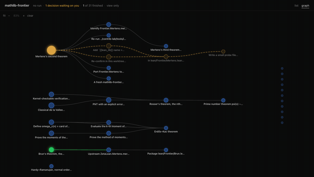Click the dashed Write a small probe file node
This screenshot has height=177, width=314.
[223, 51]
